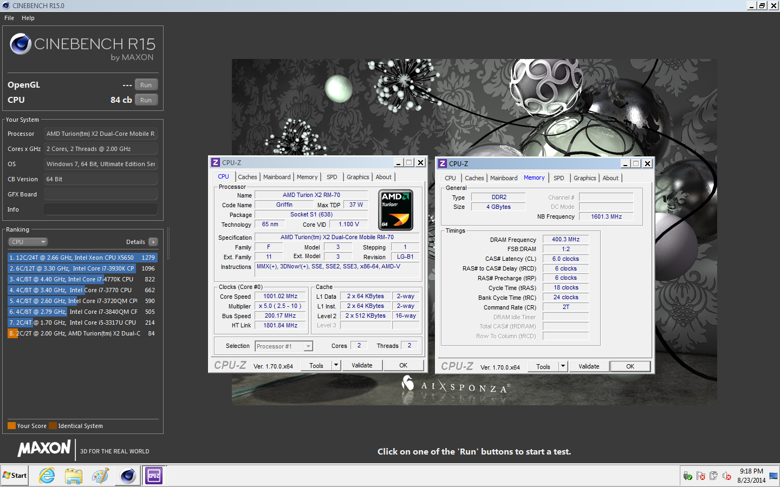Click the AMD Turion logo in CPU-Z
780x487 pixels.
[396, 210]
